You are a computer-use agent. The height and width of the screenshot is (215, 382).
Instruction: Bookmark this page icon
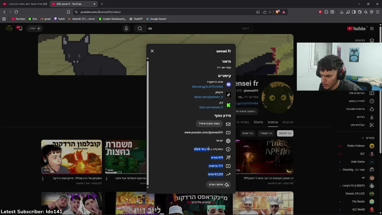coord(68,12)
